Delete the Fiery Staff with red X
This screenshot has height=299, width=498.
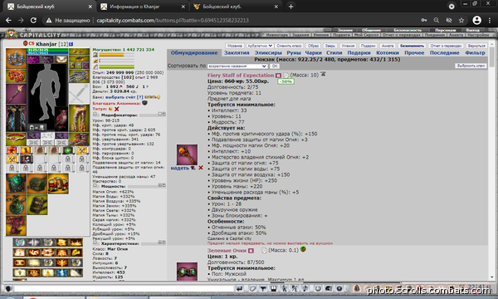(x=200, y=168)
